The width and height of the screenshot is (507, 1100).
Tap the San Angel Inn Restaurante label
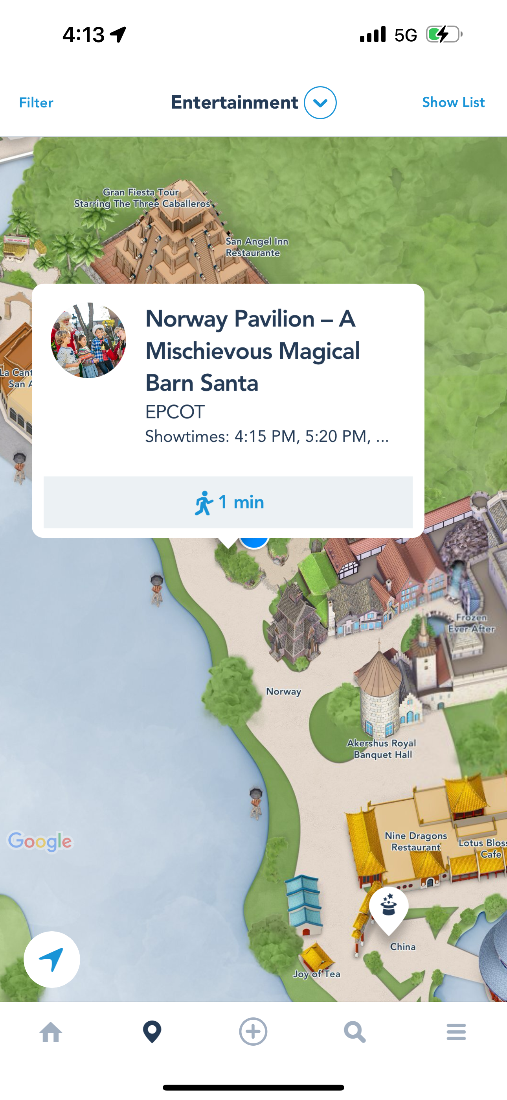point(257,247)
